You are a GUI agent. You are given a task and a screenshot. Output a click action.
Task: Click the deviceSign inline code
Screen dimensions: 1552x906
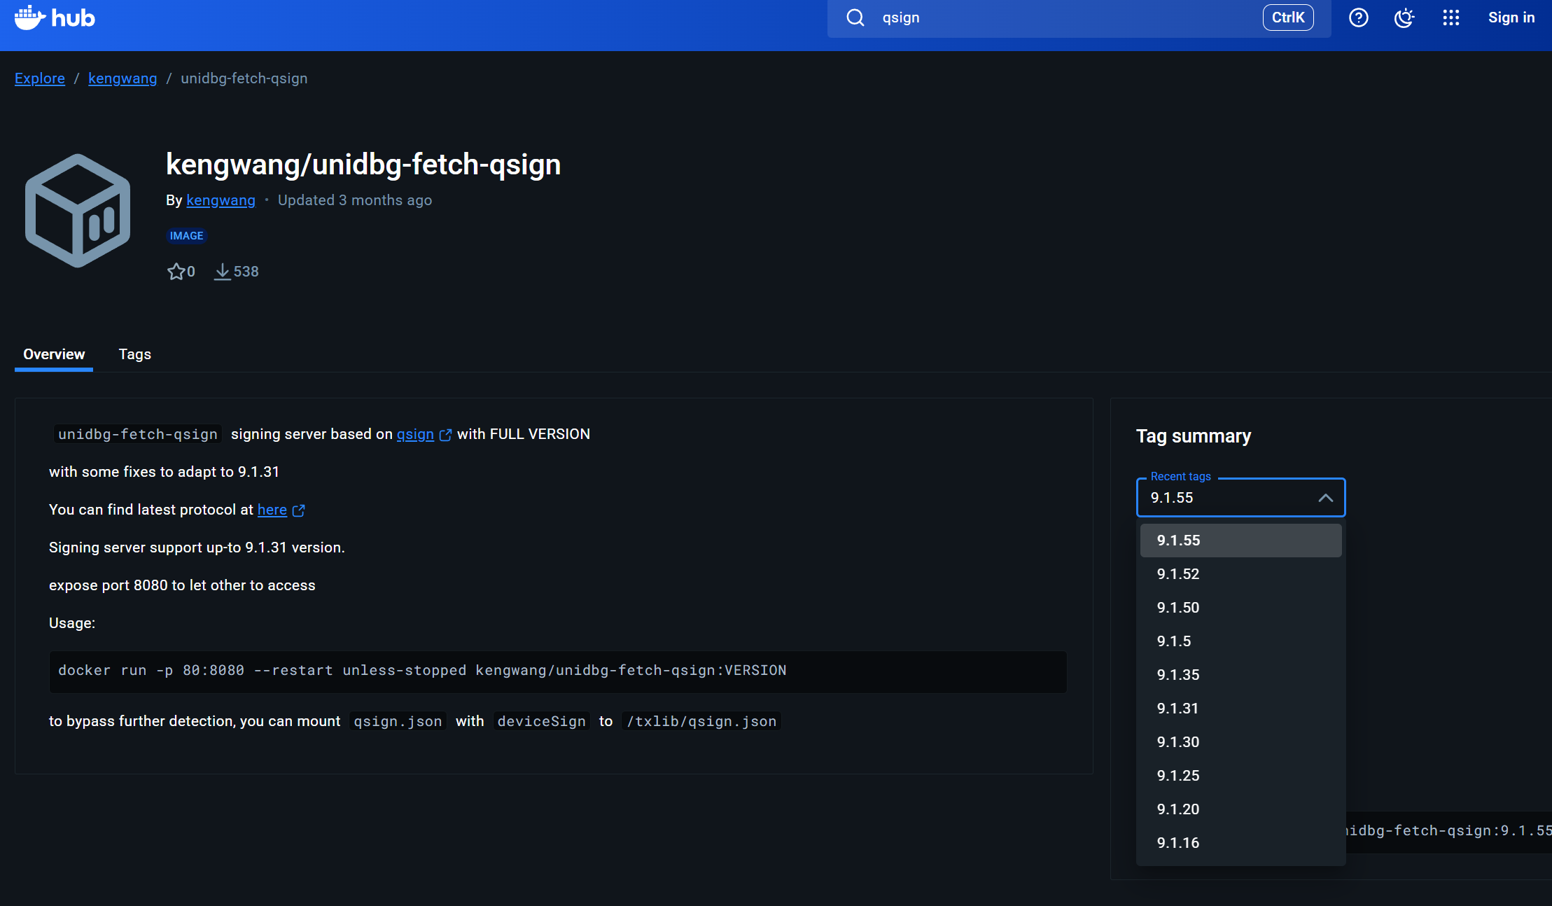tap(541, 721)
